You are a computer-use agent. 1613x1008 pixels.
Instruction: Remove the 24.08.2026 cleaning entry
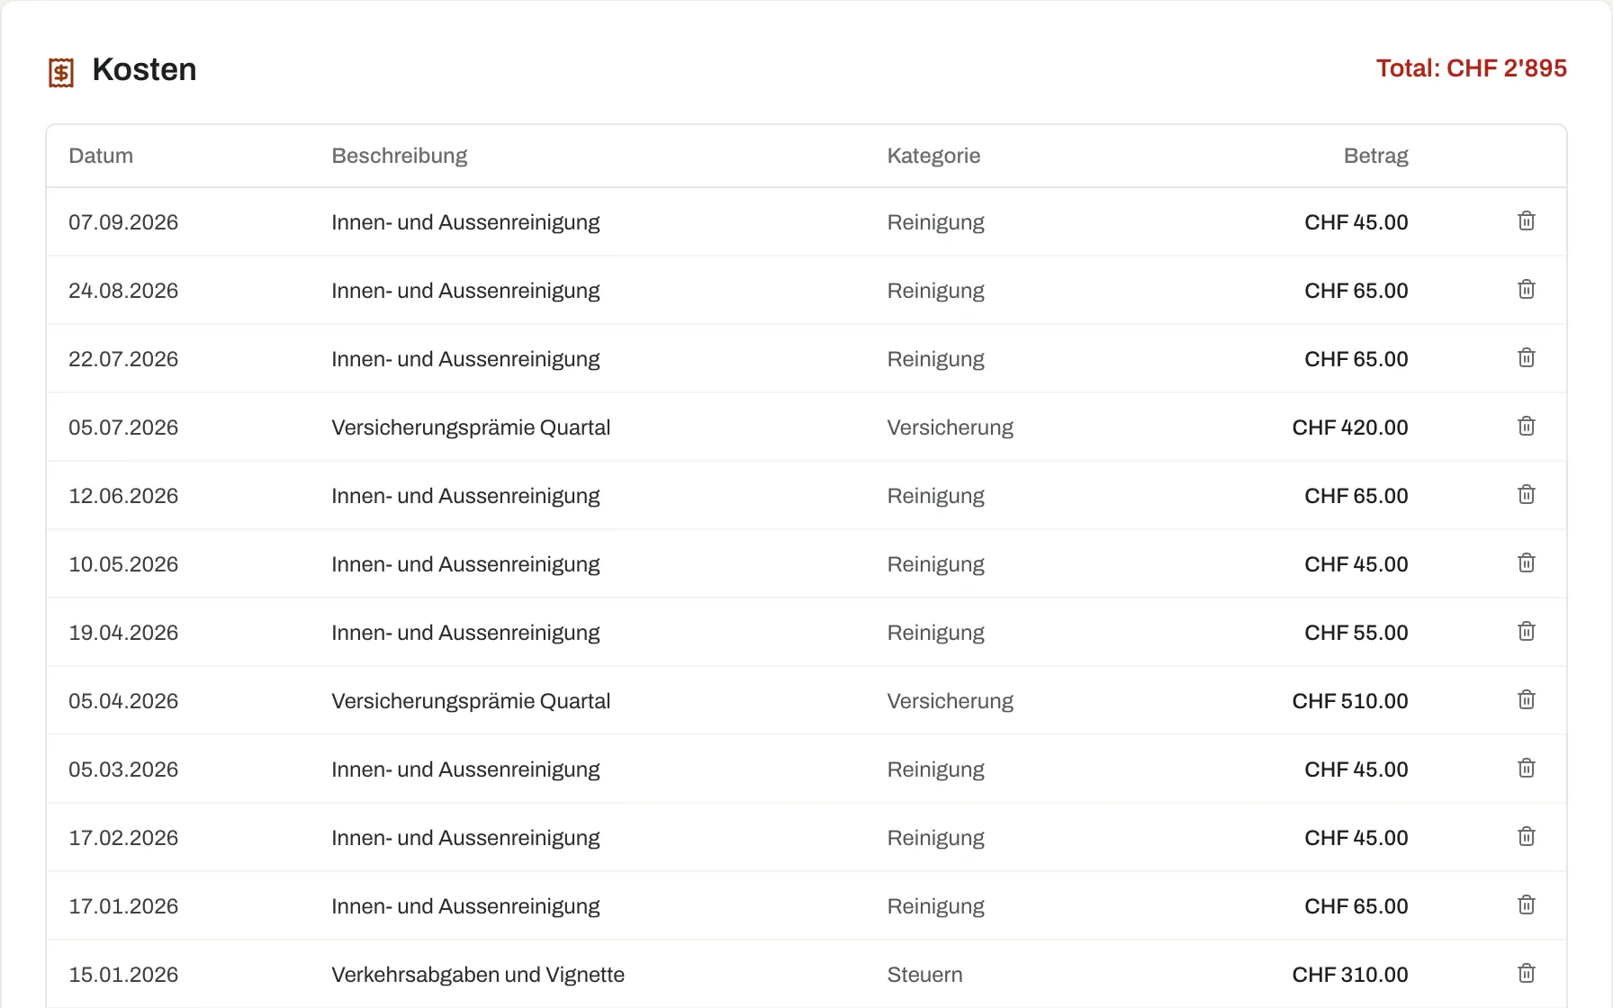(1527, 290)
